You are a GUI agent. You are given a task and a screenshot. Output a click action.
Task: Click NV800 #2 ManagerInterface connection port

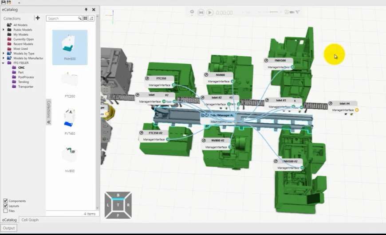click(230, 147)
